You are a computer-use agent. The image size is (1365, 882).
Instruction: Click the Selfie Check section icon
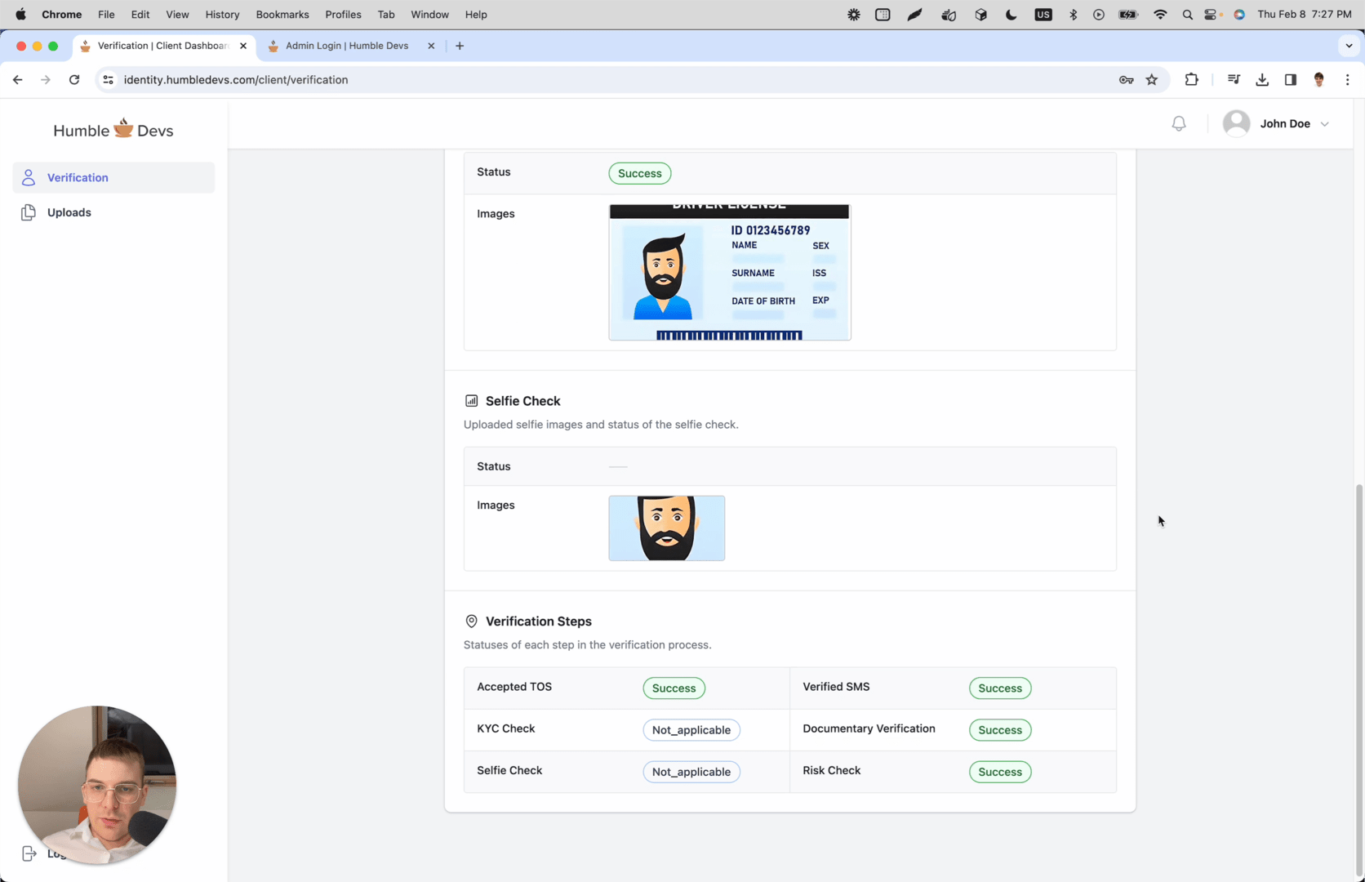click(x=471, y=401)
